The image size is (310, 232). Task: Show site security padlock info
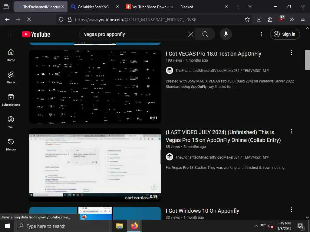(x=69, y=19)
